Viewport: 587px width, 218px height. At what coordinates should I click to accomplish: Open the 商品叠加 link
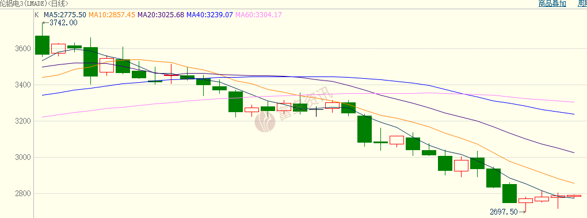click(552, 4)
